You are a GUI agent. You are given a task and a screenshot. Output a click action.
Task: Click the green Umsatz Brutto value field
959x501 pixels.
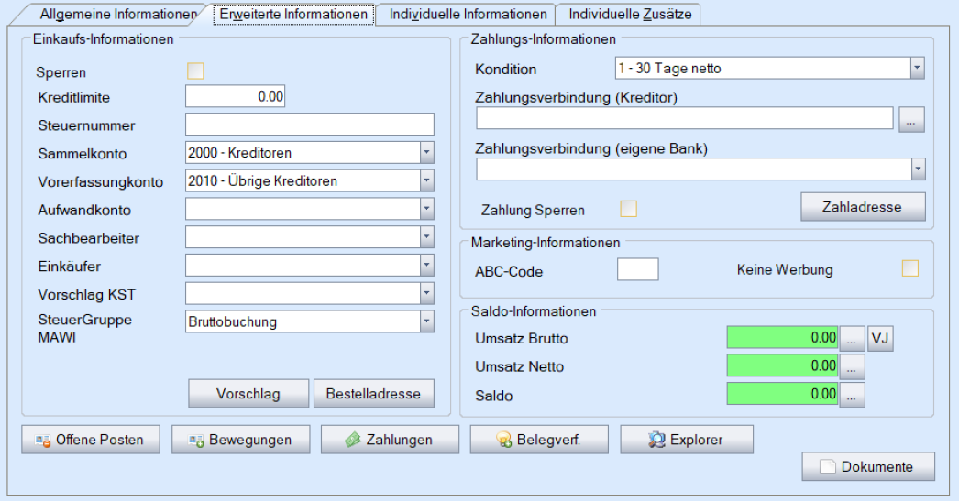tap(782, 337)
